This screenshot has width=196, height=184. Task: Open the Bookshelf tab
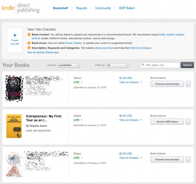coord(61,8)
